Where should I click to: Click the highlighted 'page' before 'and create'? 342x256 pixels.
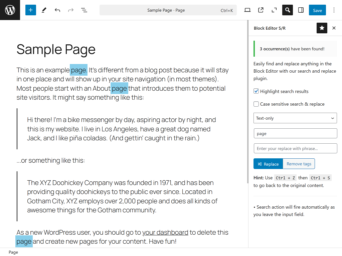click(24, 241)
